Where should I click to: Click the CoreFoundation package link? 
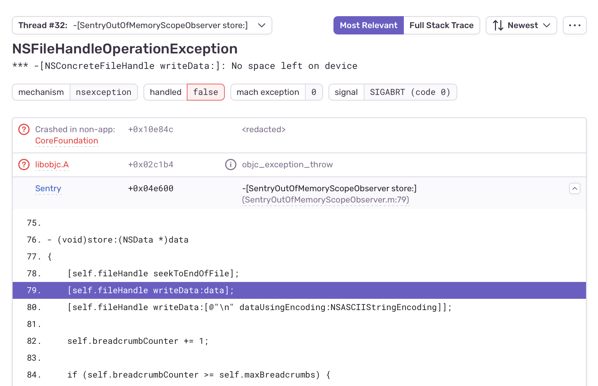click(66, 141)
